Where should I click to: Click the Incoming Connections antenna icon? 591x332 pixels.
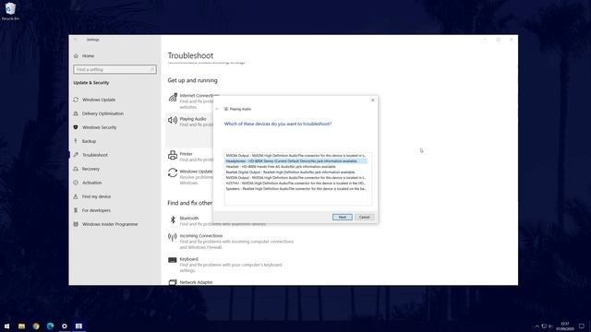[173, 237]
